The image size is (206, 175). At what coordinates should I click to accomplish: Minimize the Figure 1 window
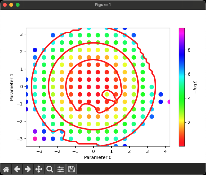click(x=11, y=5)
